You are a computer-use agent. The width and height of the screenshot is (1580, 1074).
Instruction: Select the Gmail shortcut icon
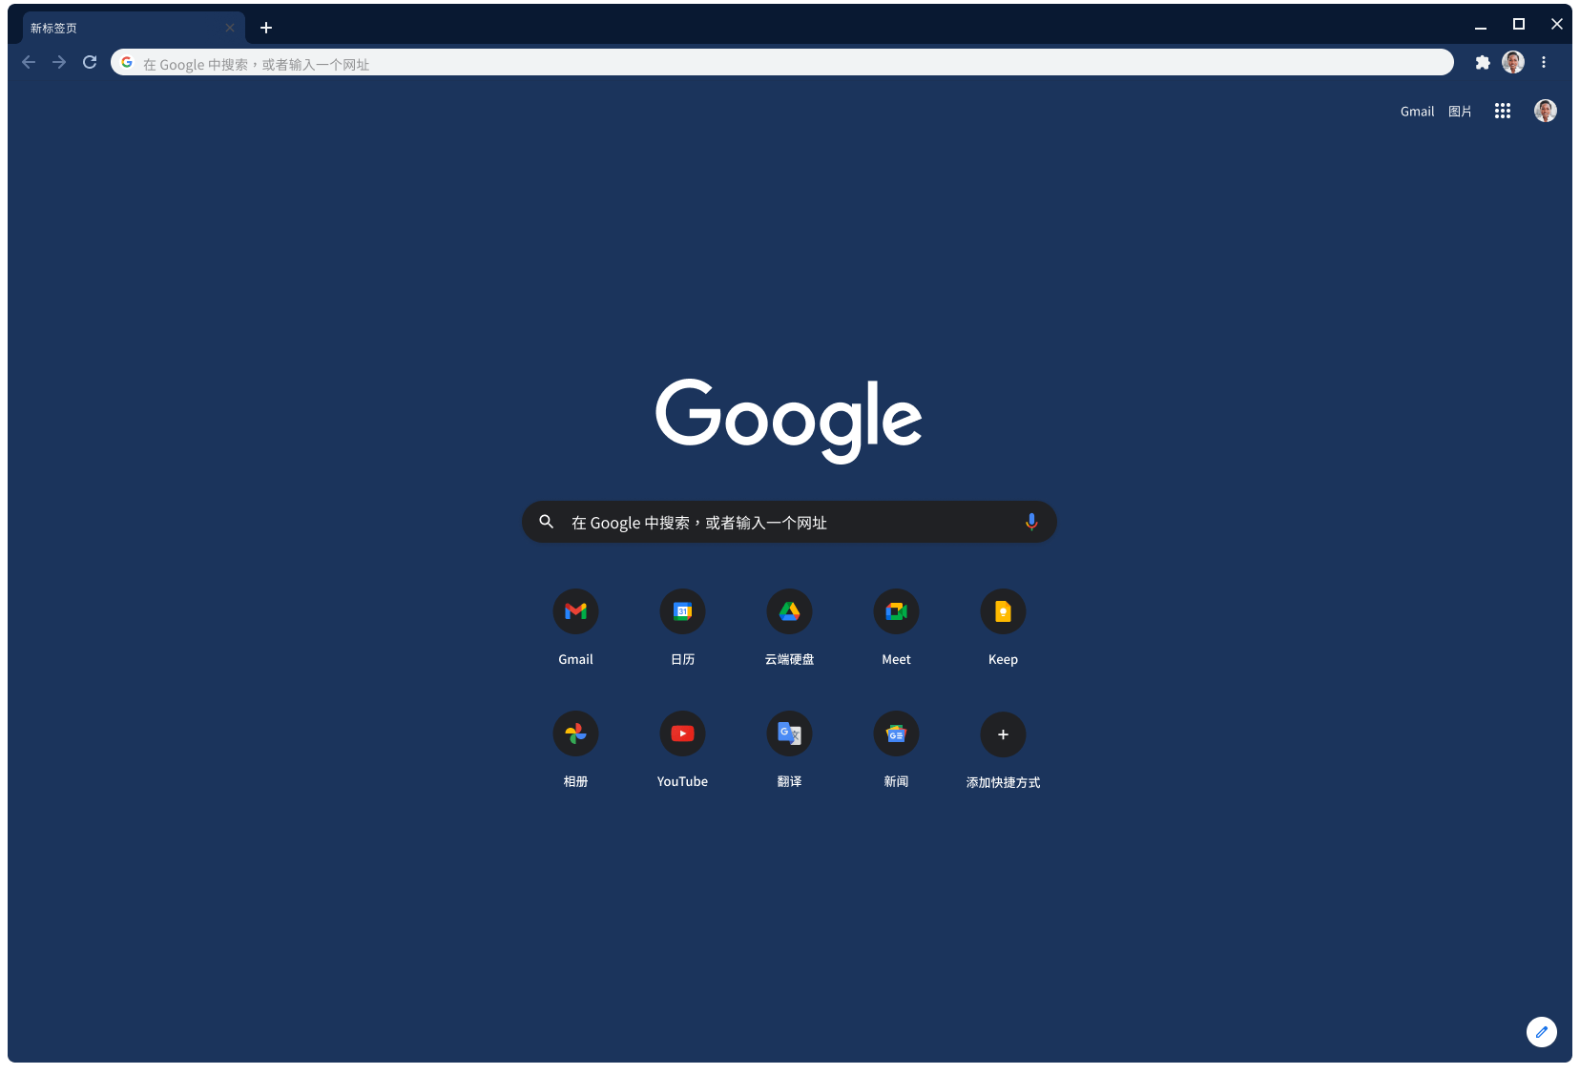click(x=575, y=611)
